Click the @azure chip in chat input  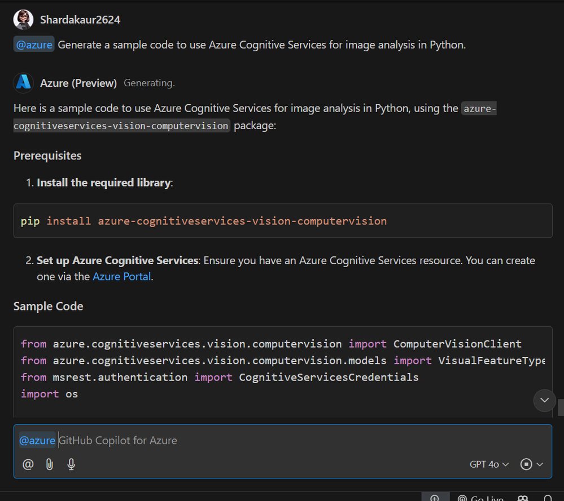coord(37,440)
